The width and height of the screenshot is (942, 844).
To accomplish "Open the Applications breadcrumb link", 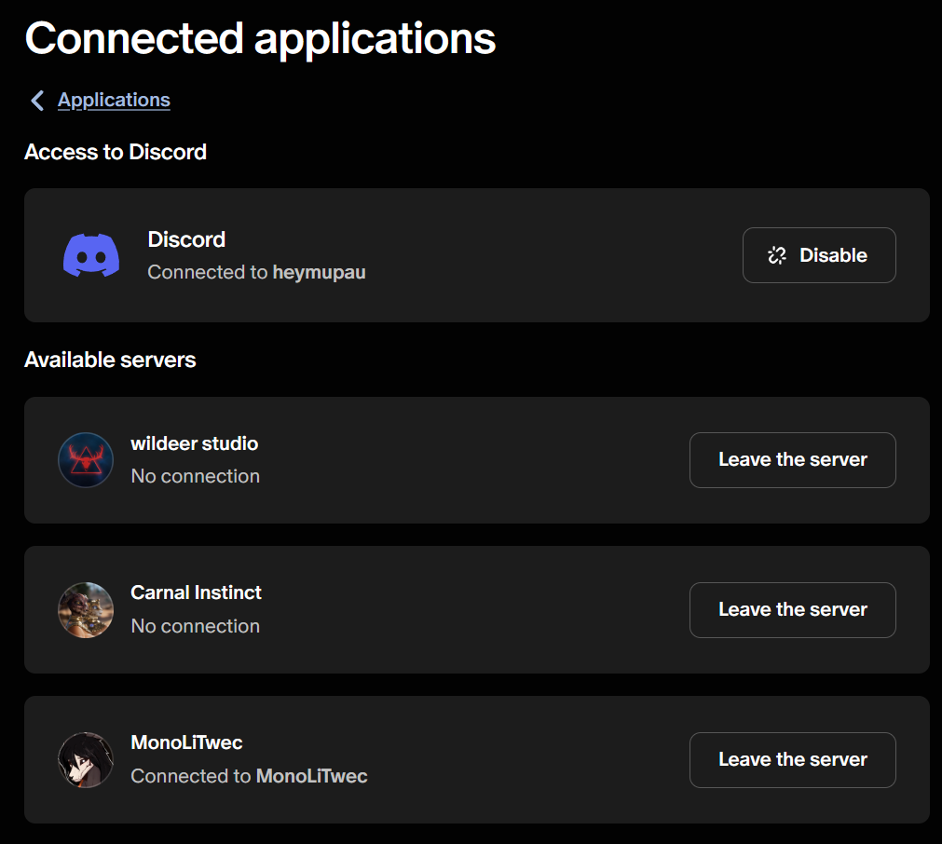I will tap(114, 100).
